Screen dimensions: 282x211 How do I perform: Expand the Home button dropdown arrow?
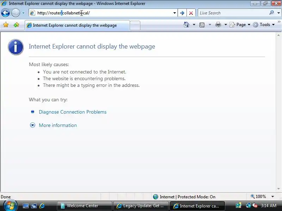[x=194, y=25]
